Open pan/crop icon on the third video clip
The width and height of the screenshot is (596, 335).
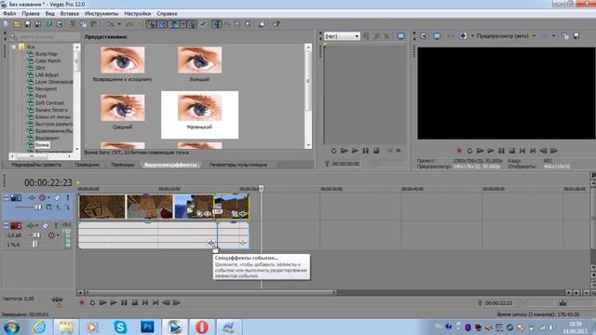[x=200, y=214]
